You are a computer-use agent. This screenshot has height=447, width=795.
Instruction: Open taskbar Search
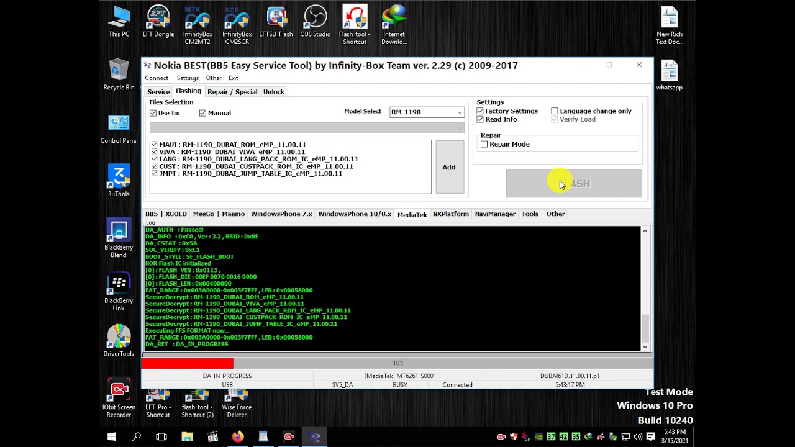137,437
